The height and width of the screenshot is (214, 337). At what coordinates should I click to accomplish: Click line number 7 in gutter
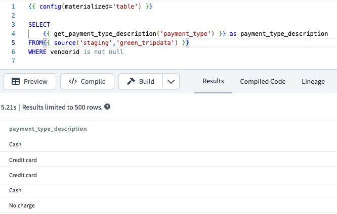[13, 61]
